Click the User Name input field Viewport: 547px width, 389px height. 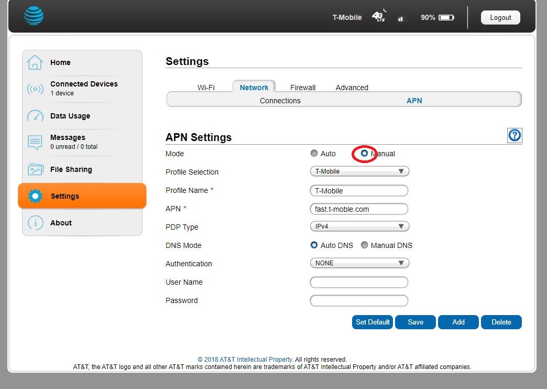358,282
